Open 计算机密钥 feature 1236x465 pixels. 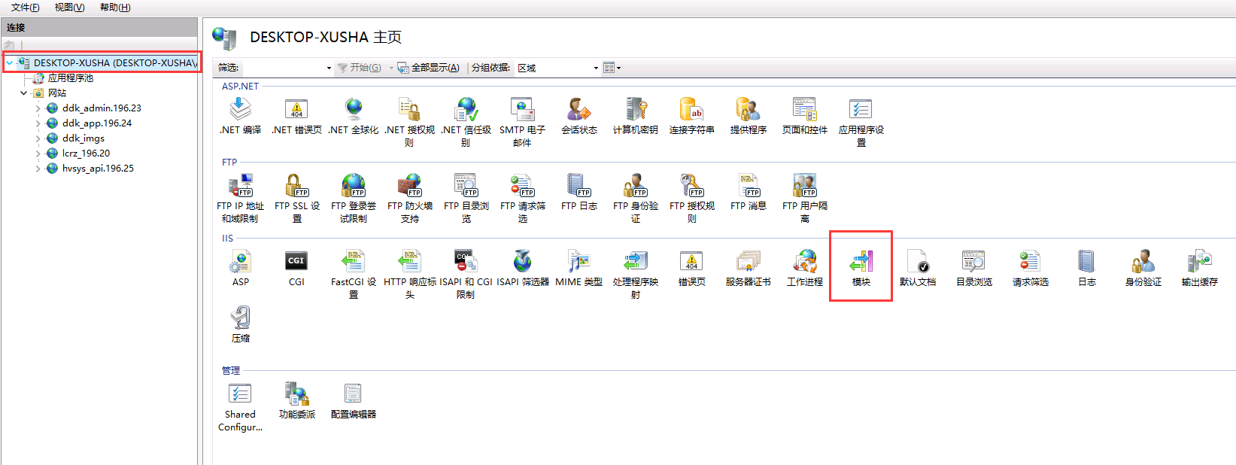[x=636, y=117]
